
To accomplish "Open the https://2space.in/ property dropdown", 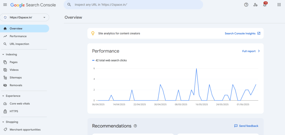I will click(x=24, y=17).
